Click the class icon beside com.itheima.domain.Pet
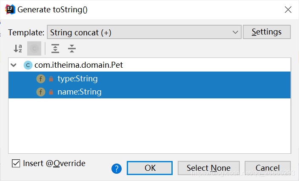Screen dimensions: 299x181 (x=28, y=65)
